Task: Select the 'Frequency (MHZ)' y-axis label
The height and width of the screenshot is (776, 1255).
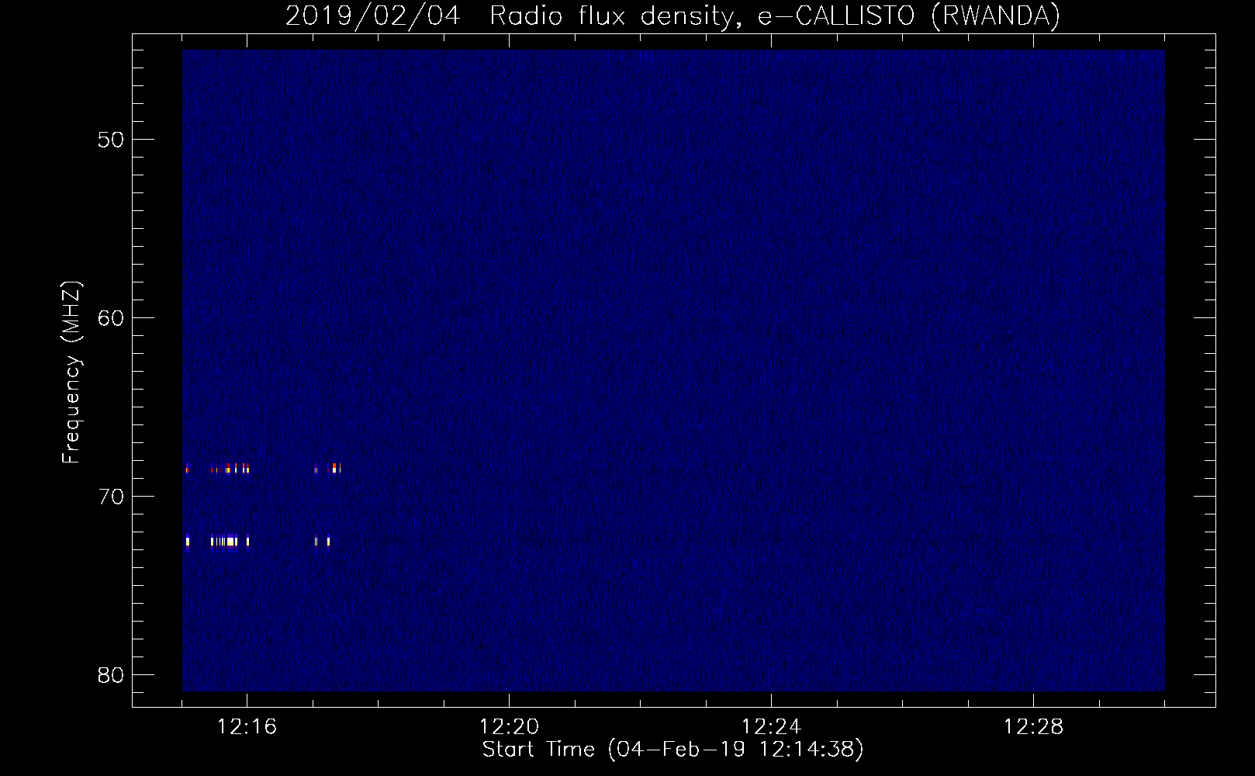Action: pos(71,372)
